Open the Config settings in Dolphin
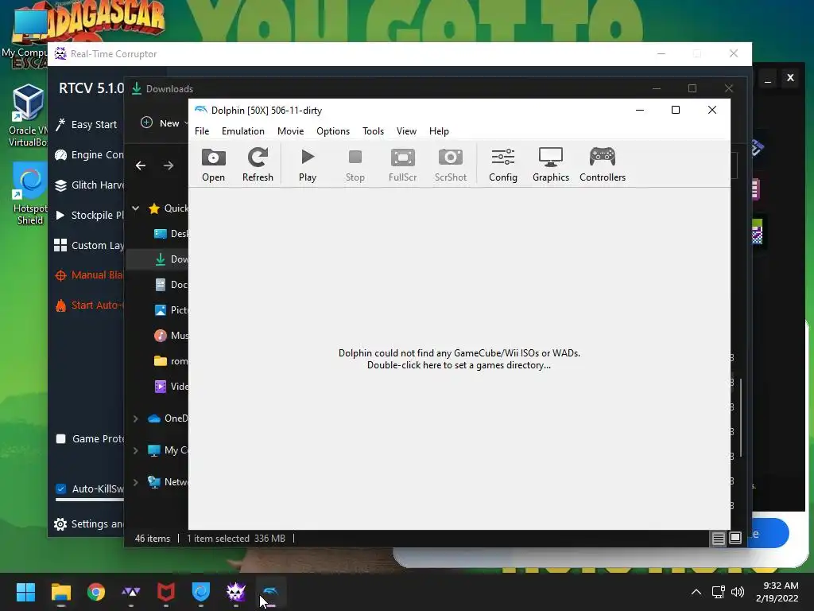Screen dimensions: 814x611 click(x=503, y=165)
